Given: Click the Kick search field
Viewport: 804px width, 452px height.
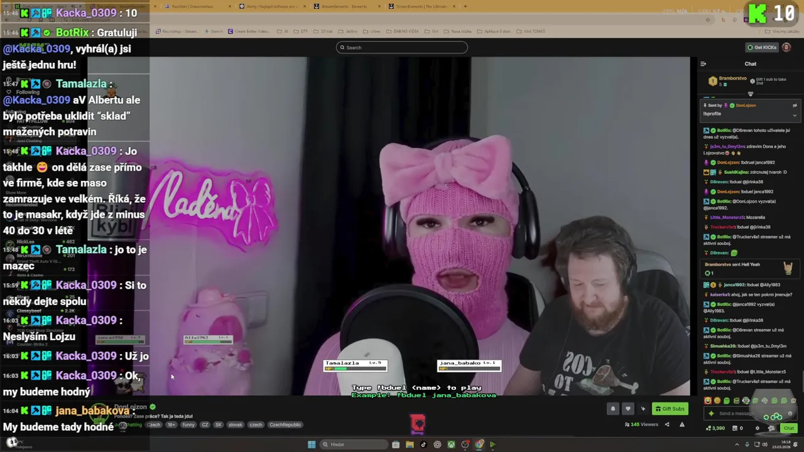Looking at the screenshot, I should [x=402, y=48].
